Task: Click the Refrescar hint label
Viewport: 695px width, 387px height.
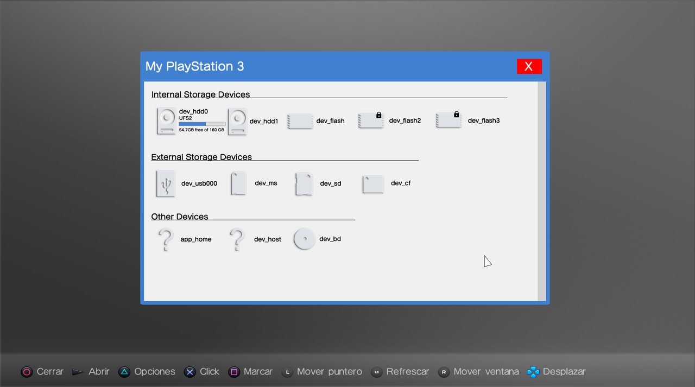Action: pos(408,372)
